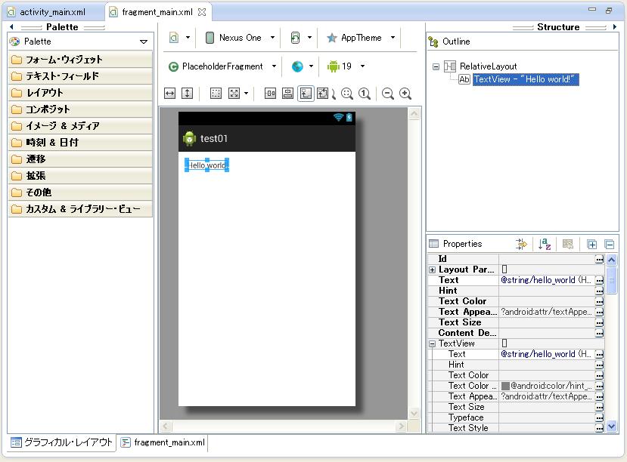Open the 時刻 & 日付 palette category
The width and height of the screenshot is (627, 462).
point(80,143)
